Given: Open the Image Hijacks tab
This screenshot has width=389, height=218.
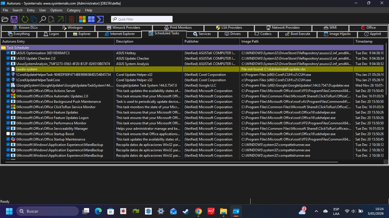Looking at the screenshot, I should pos(337,34).
